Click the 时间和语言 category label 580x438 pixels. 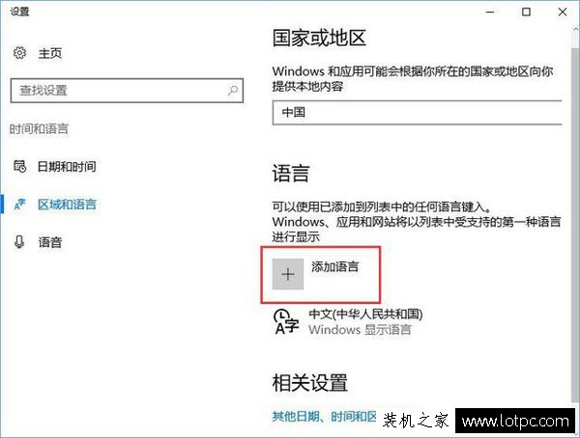[39, 129]
